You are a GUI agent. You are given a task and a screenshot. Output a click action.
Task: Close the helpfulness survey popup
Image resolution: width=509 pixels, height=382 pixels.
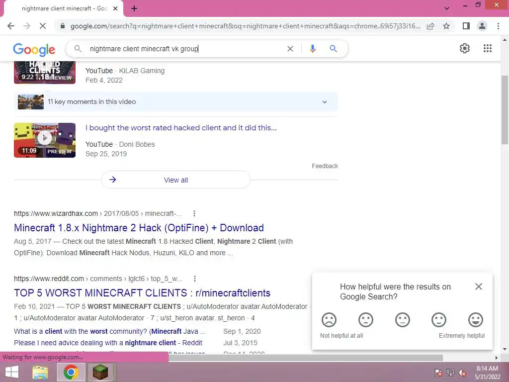pyautogui.click(x=479, y=286)
